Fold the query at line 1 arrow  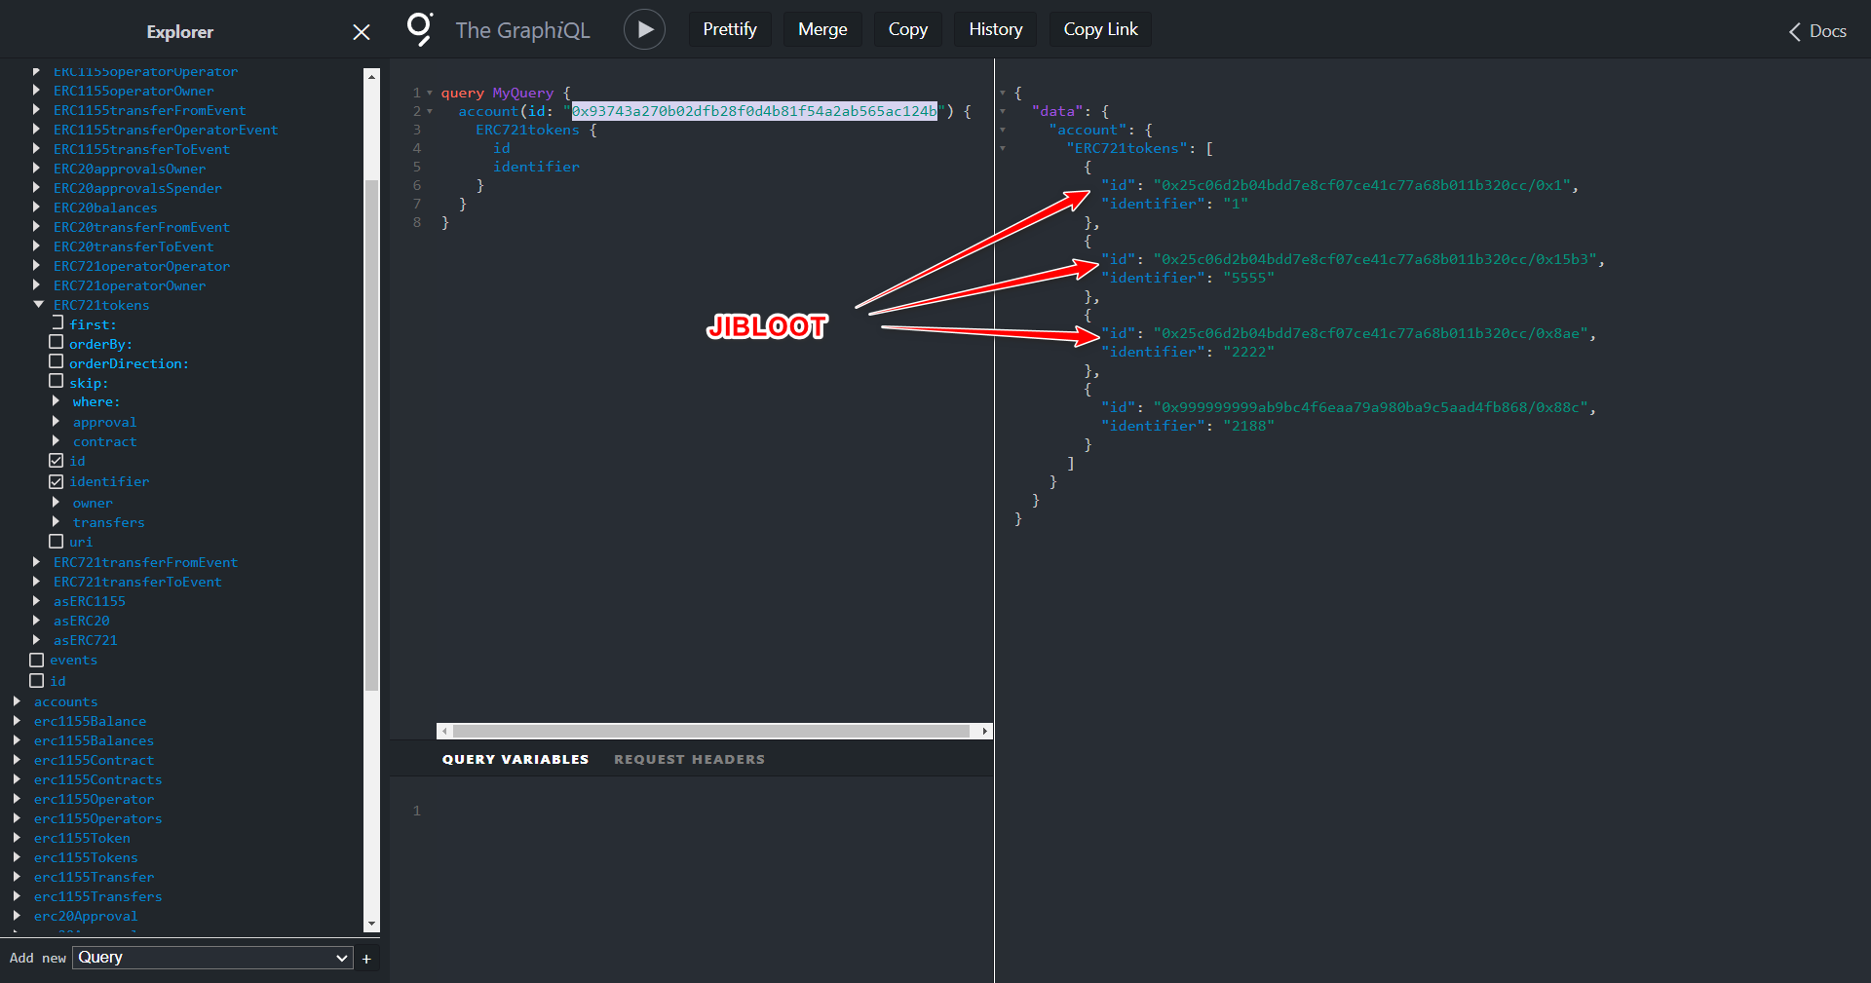[430, 94]
